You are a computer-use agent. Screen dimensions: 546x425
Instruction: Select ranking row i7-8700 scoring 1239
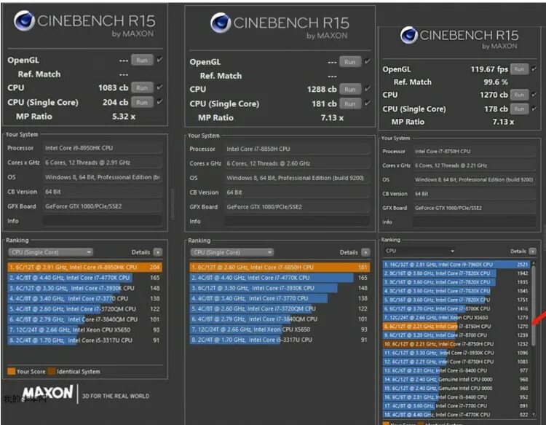[x=456, y=335]
